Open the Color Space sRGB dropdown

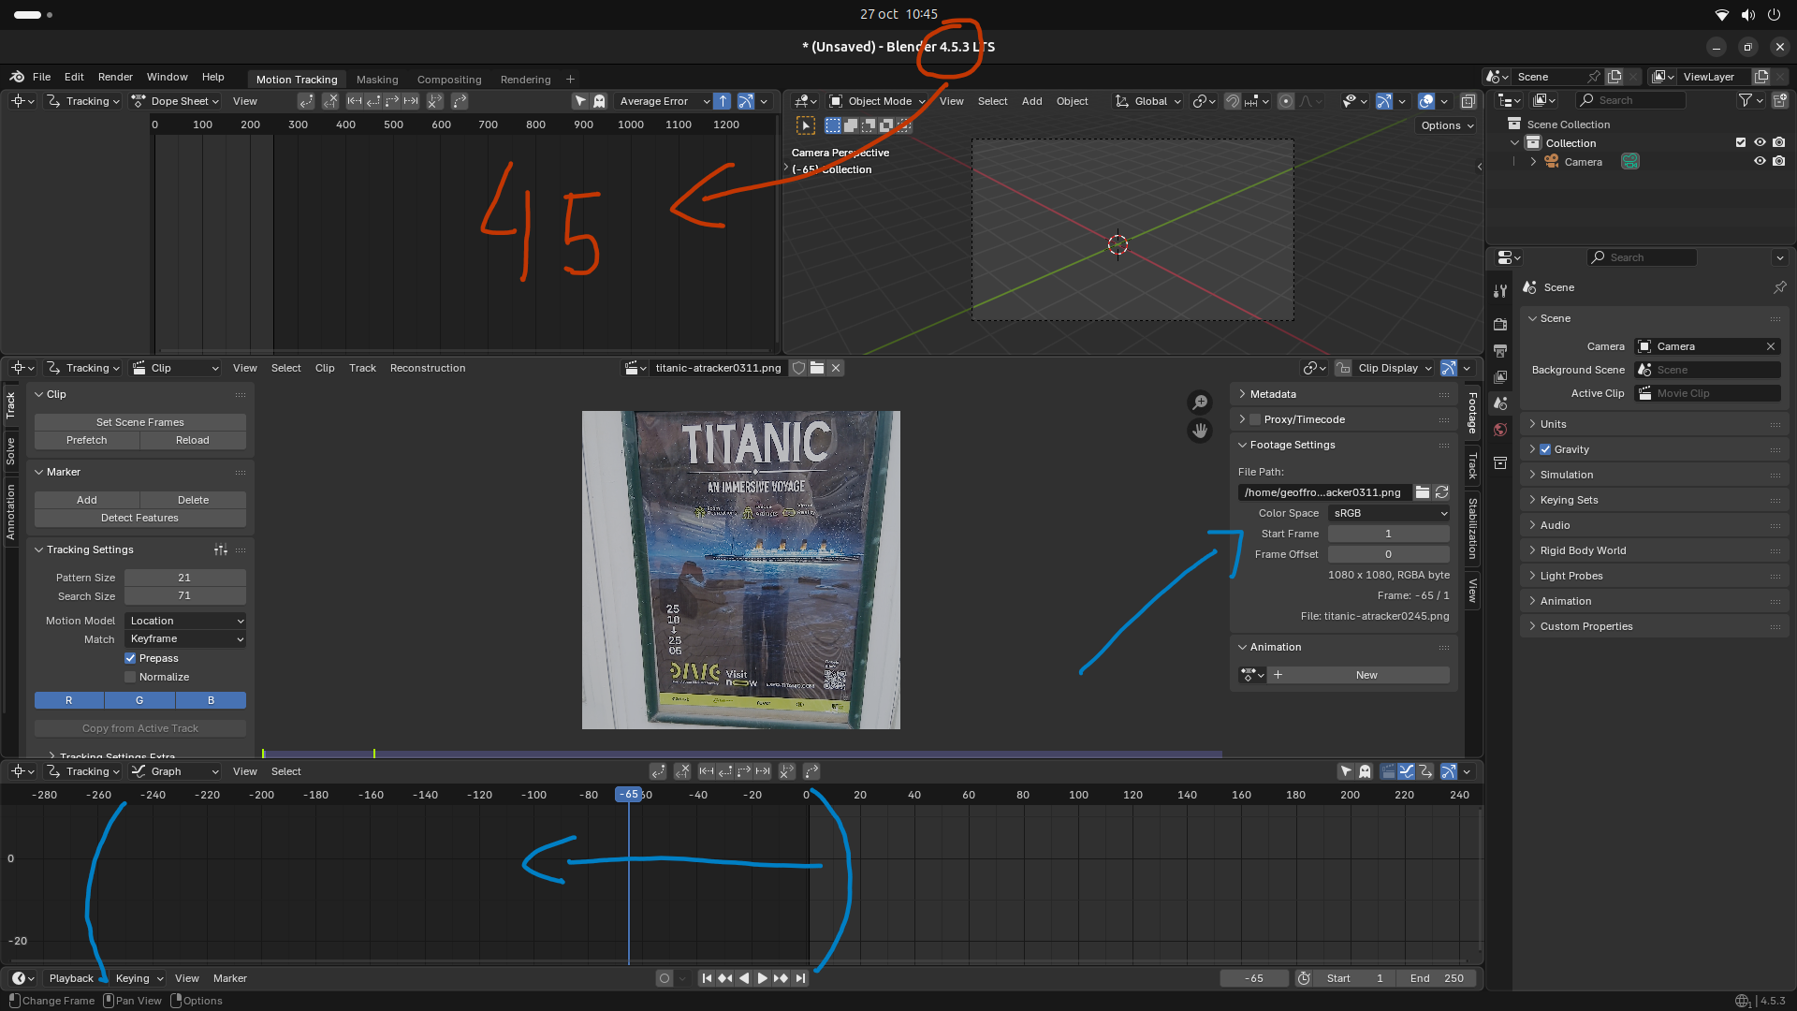[x=1389, y=513]
